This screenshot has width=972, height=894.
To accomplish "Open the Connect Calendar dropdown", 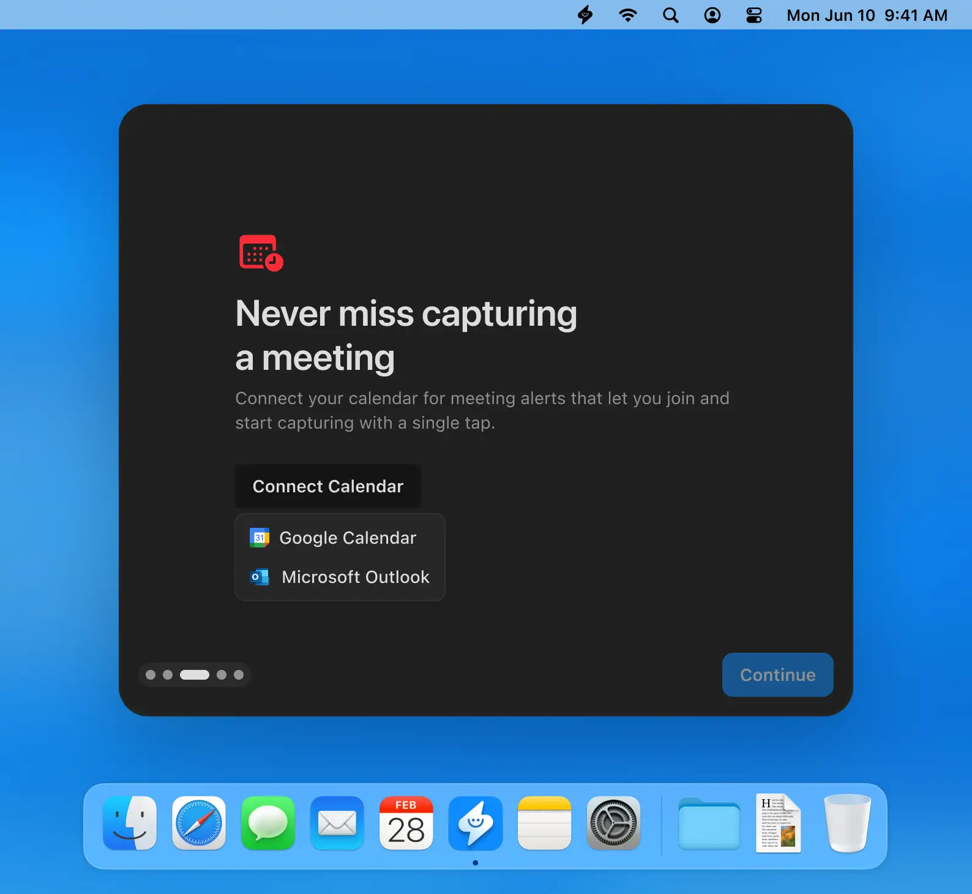I will (x=328, y=486).
